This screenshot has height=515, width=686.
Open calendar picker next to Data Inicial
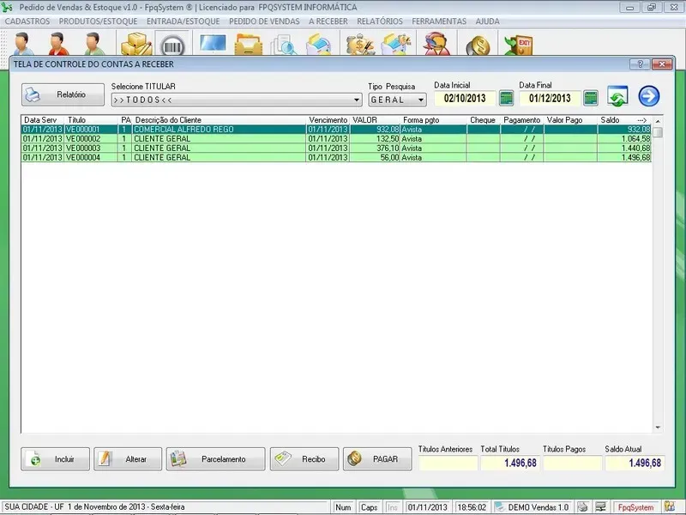(x=506, y=98)
